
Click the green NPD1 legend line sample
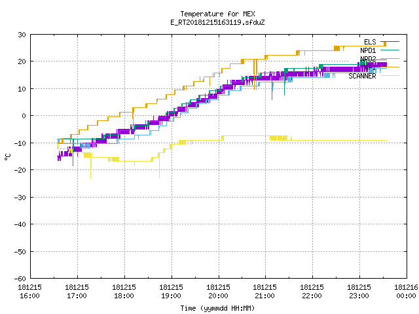390,50
